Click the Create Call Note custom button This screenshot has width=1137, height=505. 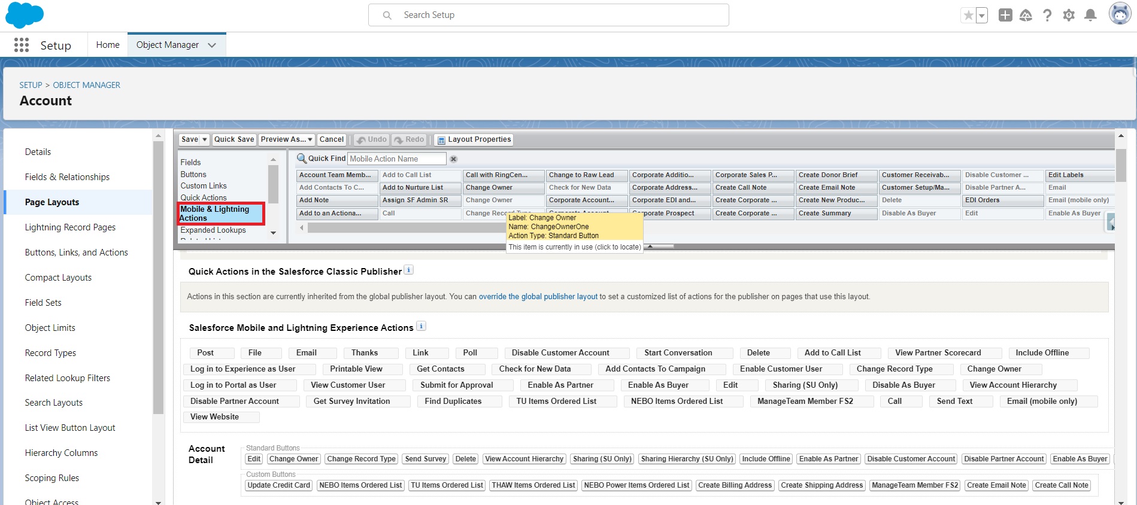(1062, 485)
